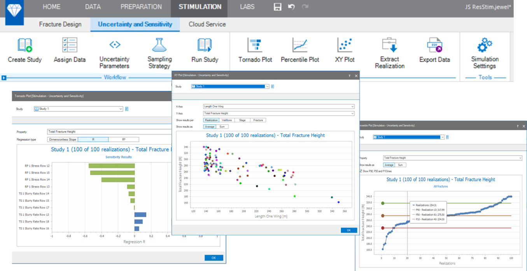527x271 pixels.
Task: Toggle the Show P90, P50 and P10 lines checkbox
Action: (x=361, y=171)
